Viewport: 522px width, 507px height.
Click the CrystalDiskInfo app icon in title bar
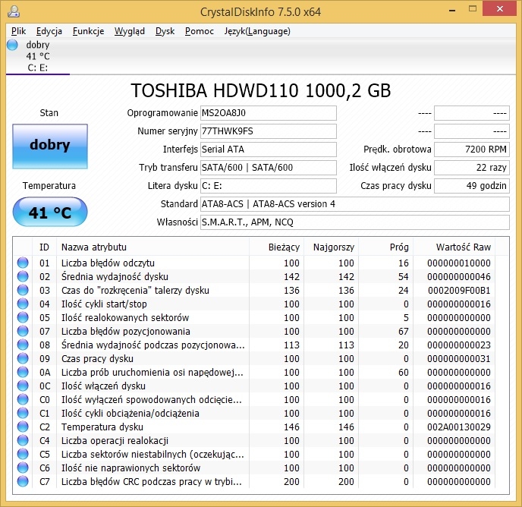coord(14,11)
